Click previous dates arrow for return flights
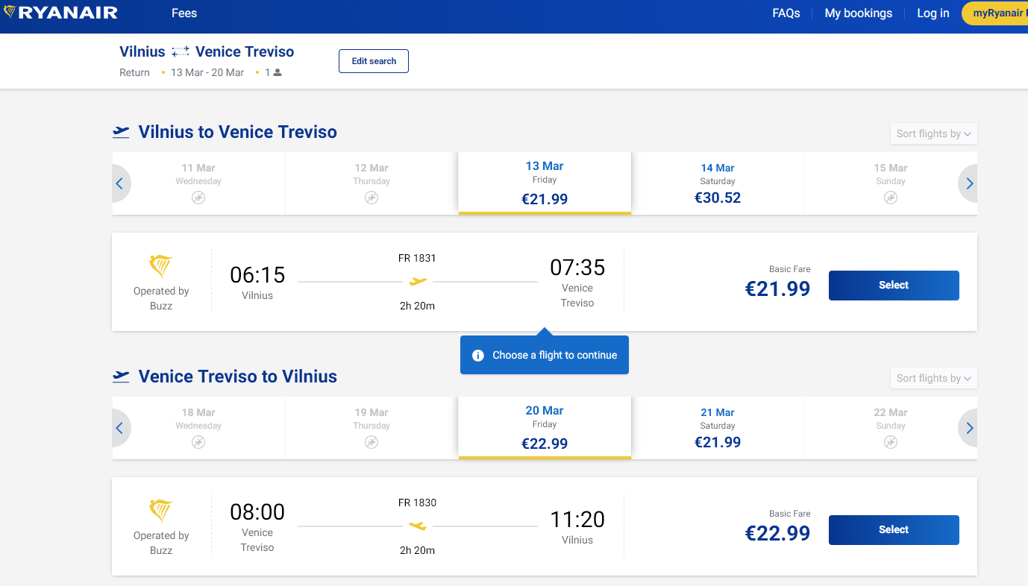The height and width of the screenshot is (586, 1028). tap(120, 428)
